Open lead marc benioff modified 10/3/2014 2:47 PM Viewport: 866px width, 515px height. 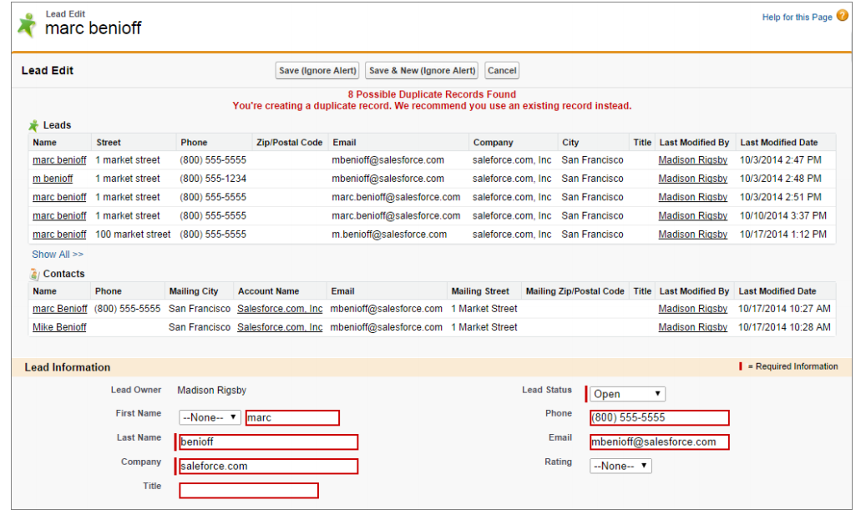[59, 160]
